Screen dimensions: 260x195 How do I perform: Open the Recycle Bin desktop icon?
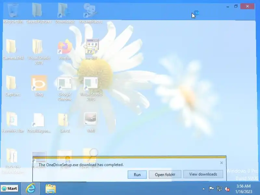pyautogui.click(x=13, y=13)
